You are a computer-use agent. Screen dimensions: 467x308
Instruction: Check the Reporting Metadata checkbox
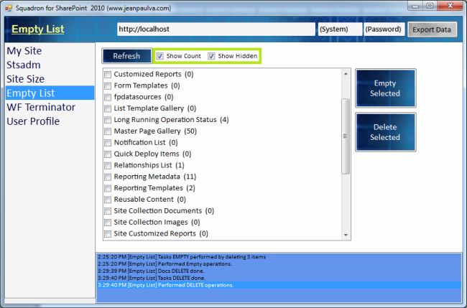108,177
